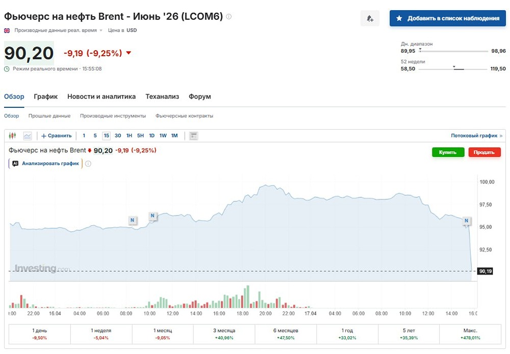Open the Сравнить comparison selector
This screenshot has height=354, width=510.
coord(57,135)
